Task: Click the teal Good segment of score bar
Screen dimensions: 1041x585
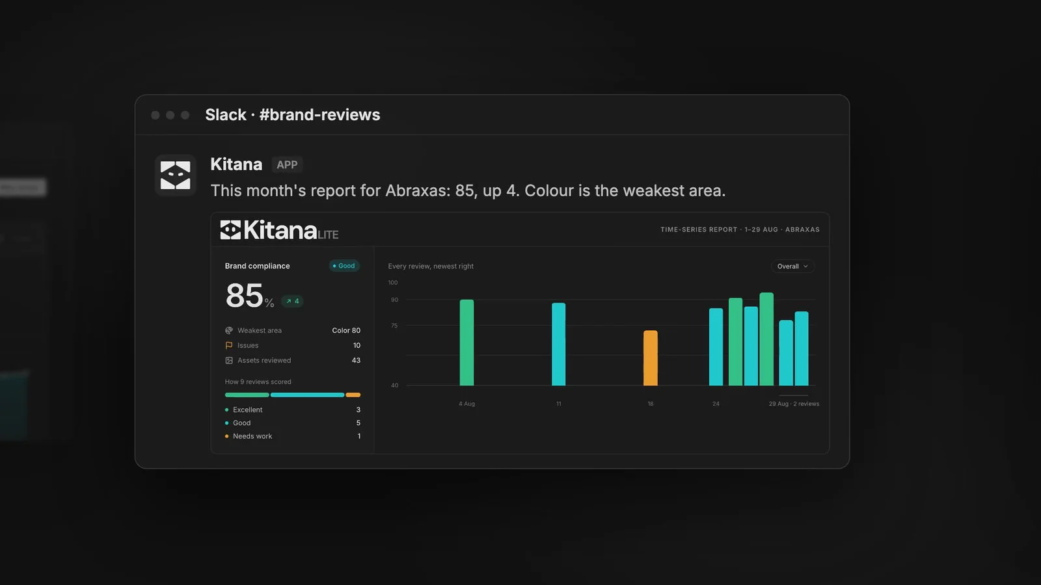Action: click(x=307, y=395)
